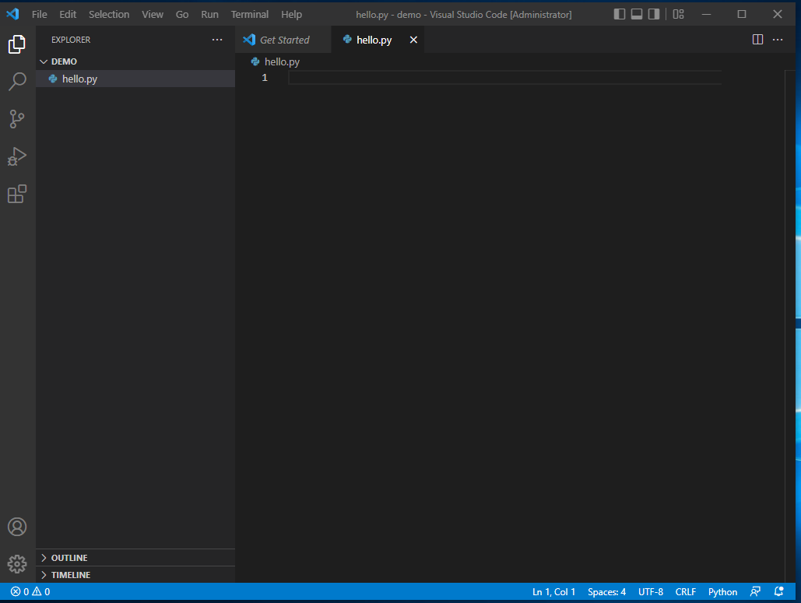Viewport: 801px width, 603px height.
Task: Toggle the secondary side bar layout icon
Action: 654,14
